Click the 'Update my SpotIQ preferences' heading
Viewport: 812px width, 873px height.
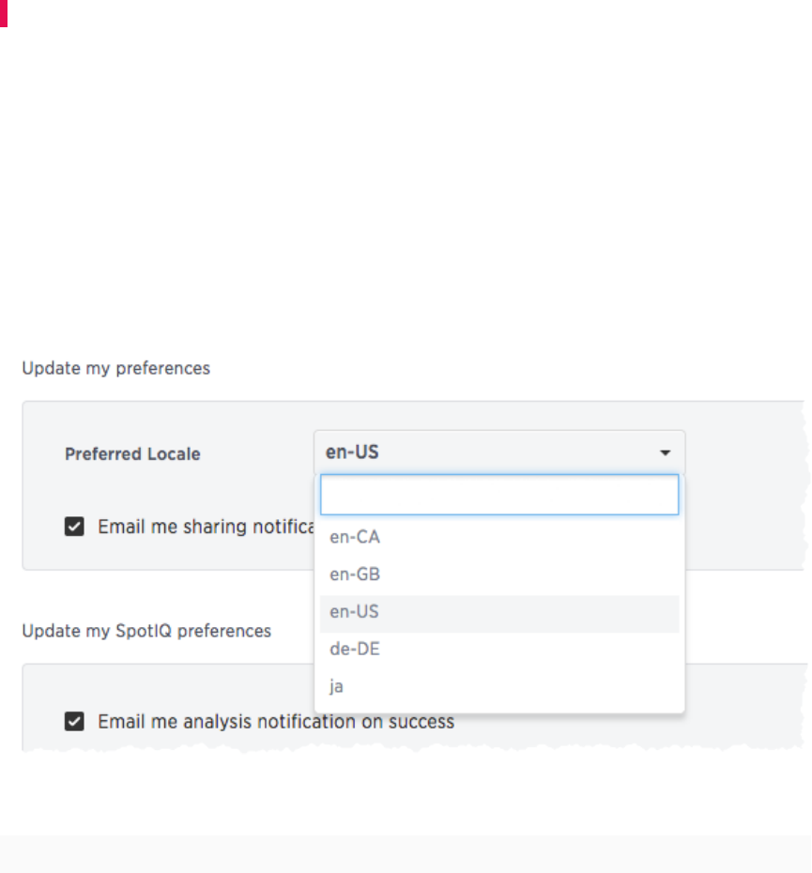[146, 631]
